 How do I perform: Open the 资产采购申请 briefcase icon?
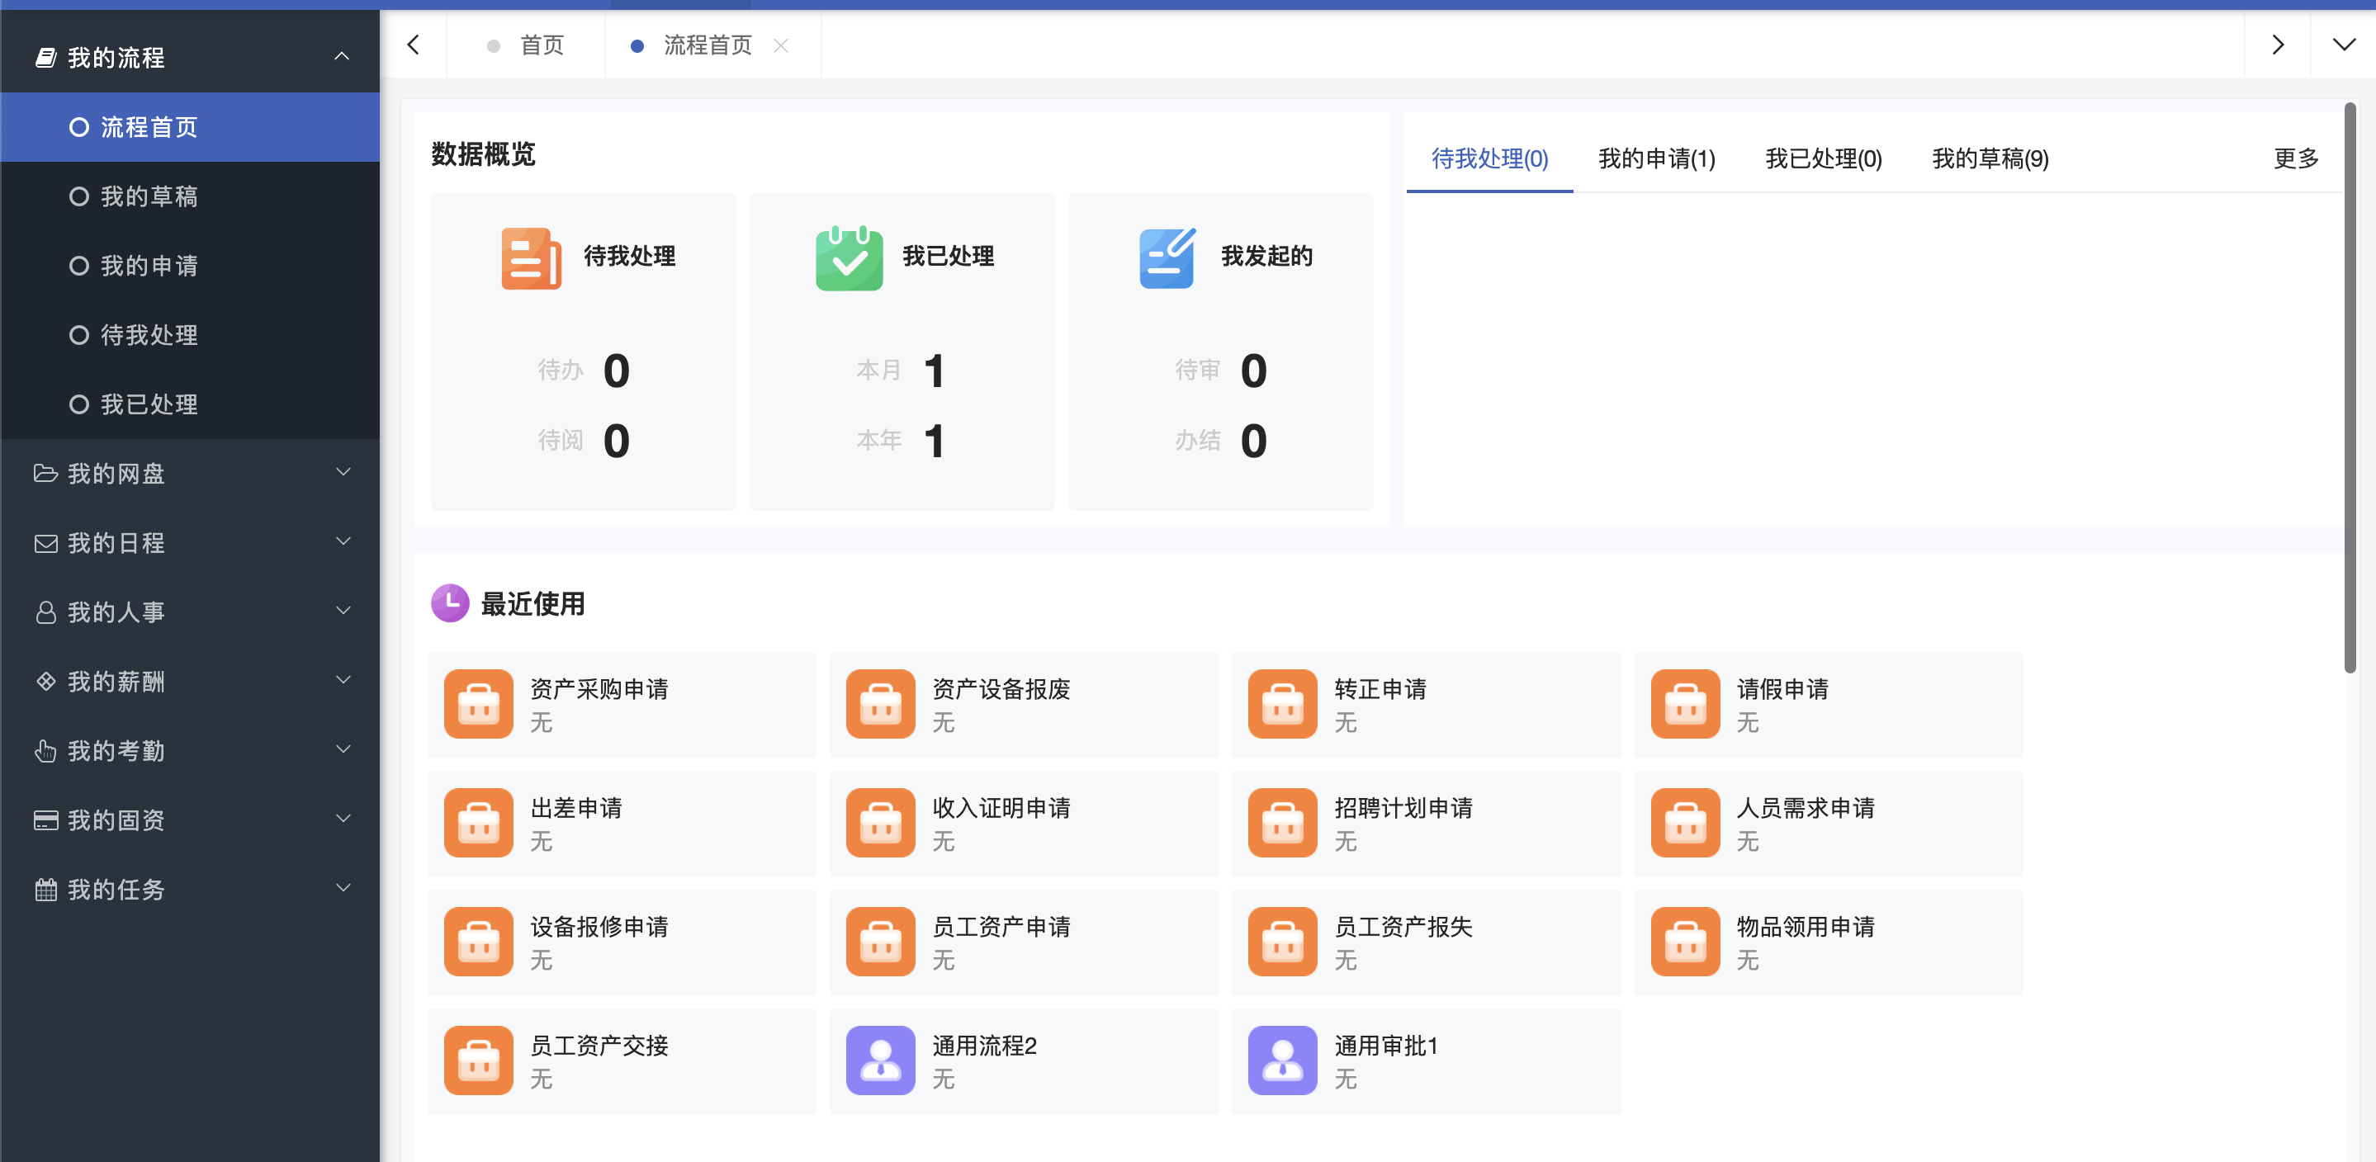479,704
